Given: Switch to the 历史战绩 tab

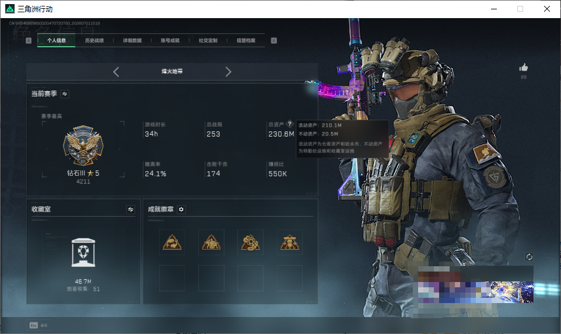Looking at the screenshot, I should point(94,40).
